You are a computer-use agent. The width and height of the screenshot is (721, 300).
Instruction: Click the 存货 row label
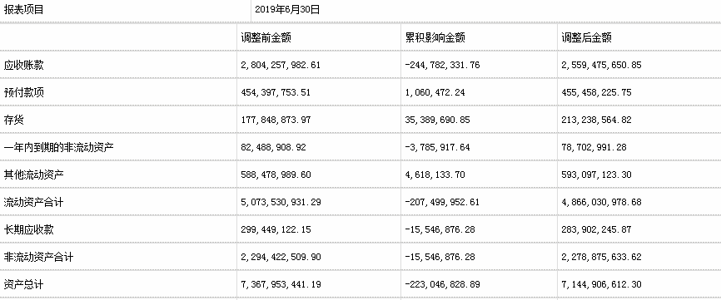pos(14,120)
